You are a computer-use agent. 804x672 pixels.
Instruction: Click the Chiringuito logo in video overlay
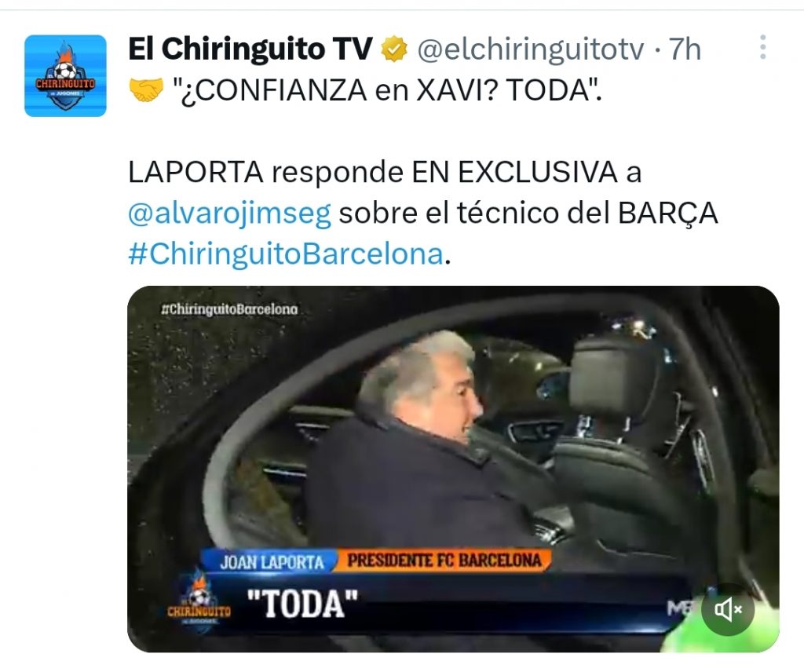pyautogui.click(x=199, y=600)
